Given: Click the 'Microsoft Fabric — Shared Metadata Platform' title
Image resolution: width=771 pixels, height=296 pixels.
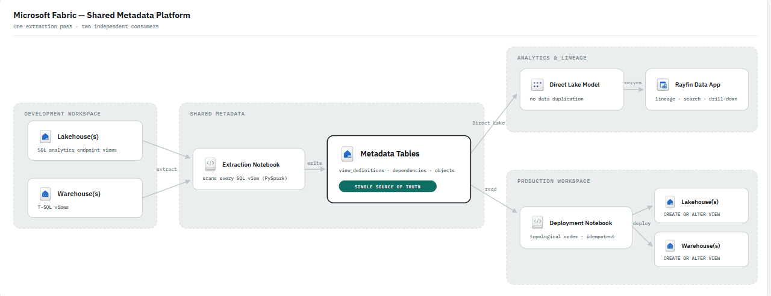Looking at the screenshot, I should (x=102, y=15).
